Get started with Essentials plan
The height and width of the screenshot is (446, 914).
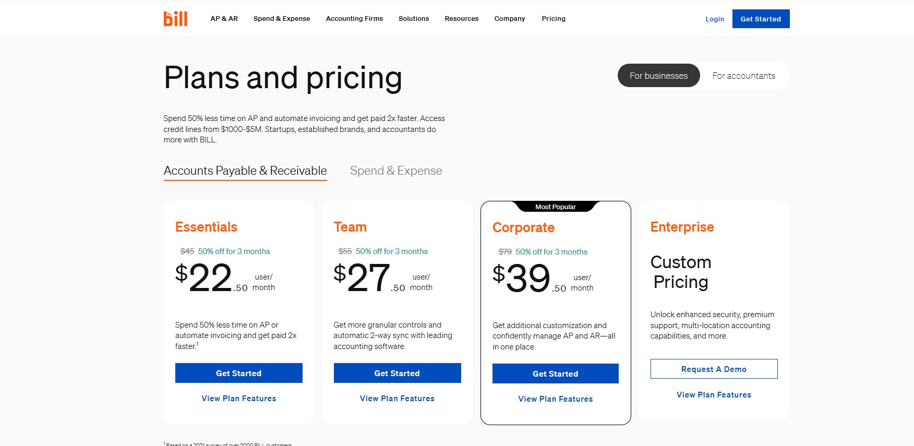[239, 373]
